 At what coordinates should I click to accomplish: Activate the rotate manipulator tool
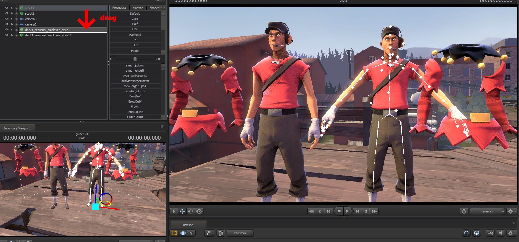[191, 211]
